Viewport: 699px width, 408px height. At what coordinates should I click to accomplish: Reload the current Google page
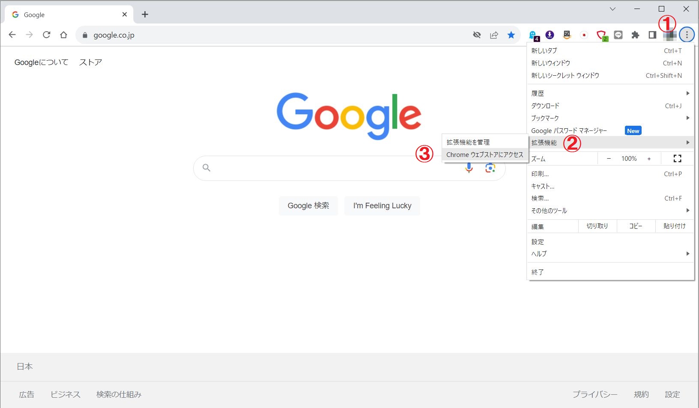tap(46, 35)
